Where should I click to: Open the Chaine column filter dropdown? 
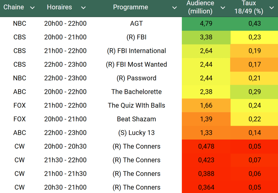(x=32, y=8)
